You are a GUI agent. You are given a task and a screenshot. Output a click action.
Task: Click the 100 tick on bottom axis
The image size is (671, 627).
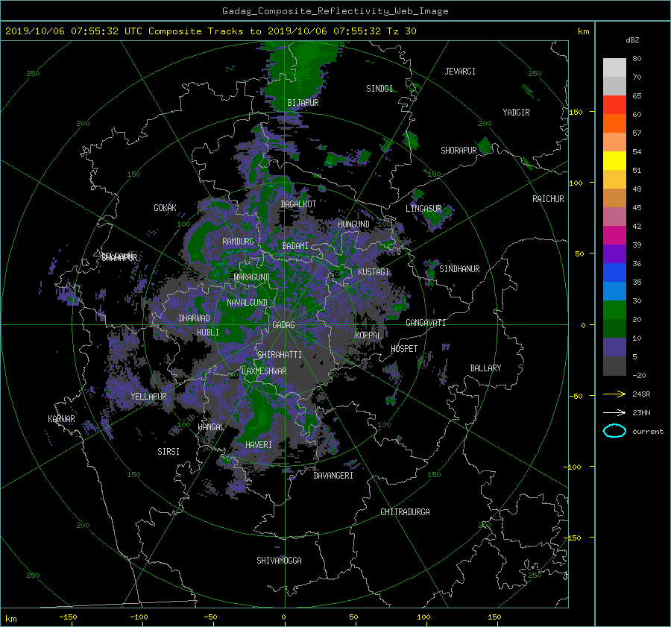(x=423, y=617)
